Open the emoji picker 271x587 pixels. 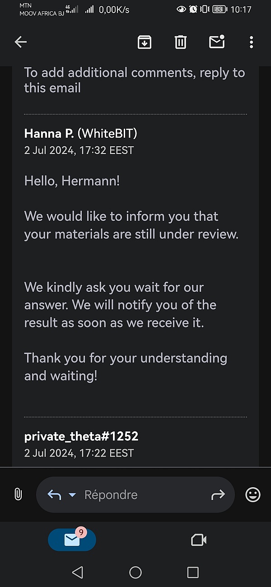point(252,495)
